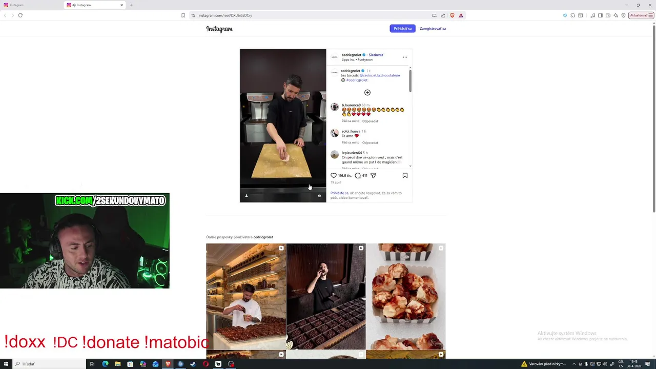
Task: Click the page's main vertical scrollbar
Action: point(653,118)
